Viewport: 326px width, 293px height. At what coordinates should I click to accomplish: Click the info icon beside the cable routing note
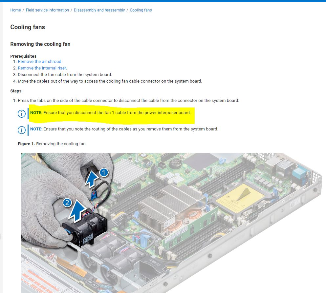click(x=21, y=130)
